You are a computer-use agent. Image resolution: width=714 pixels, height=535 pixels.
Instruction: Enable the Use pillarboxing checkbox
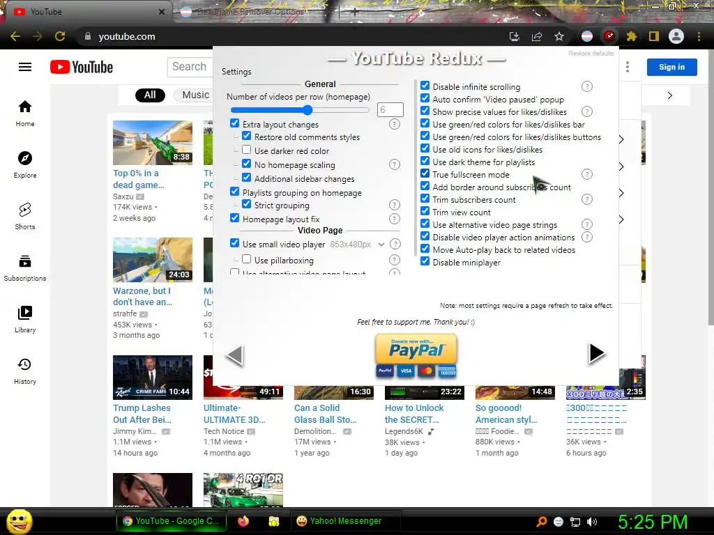(246, 259)
